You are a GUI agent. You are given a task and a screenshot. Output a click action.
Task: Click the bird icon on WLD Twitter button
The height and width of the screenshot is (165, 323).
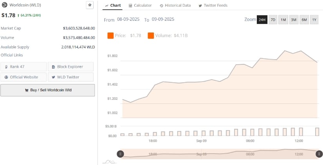click(53, 77)
